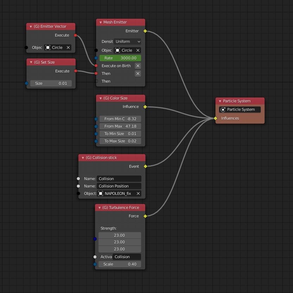293x293 pixels.
Task: Click To Max Size input socket
Action: pyautogui.click(x=96, y=141)
